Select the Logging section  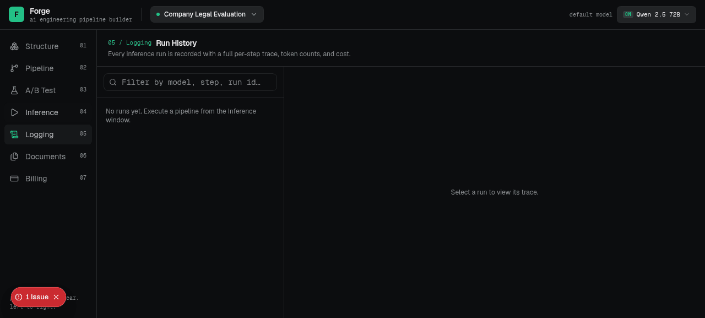tap(48, 134)
